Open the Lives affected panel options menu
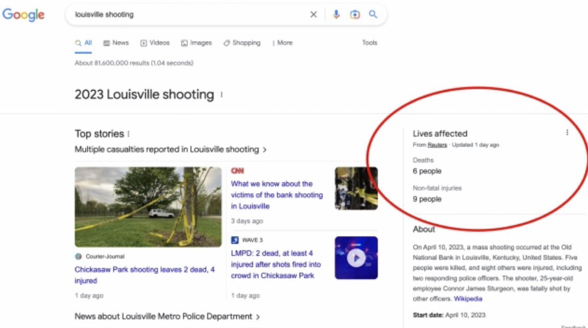Viewport: 588px width, 328px height. (x=567, y=133)
